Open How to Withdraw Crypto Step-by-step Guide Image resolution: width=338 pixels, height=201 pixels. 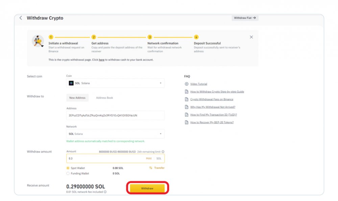coord(217,92)
